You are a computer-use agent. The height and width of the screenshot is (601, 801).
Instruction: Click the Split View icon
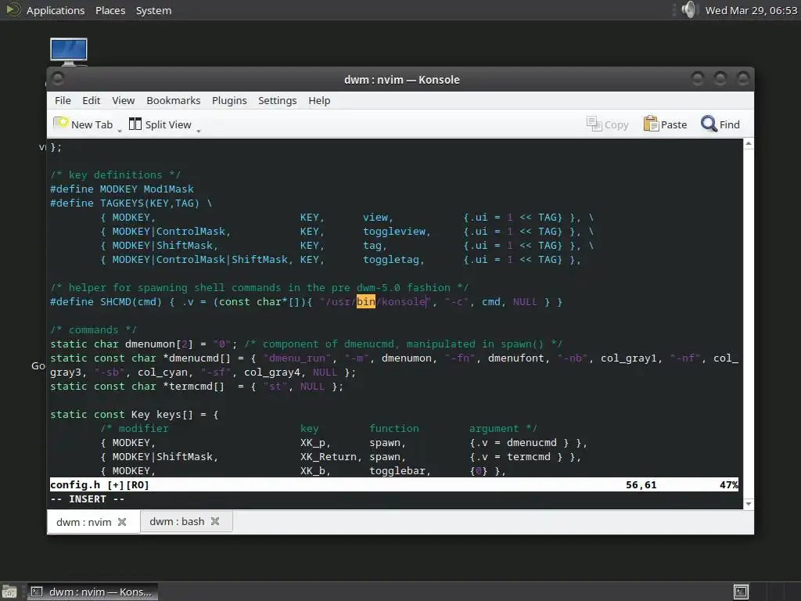135,124
